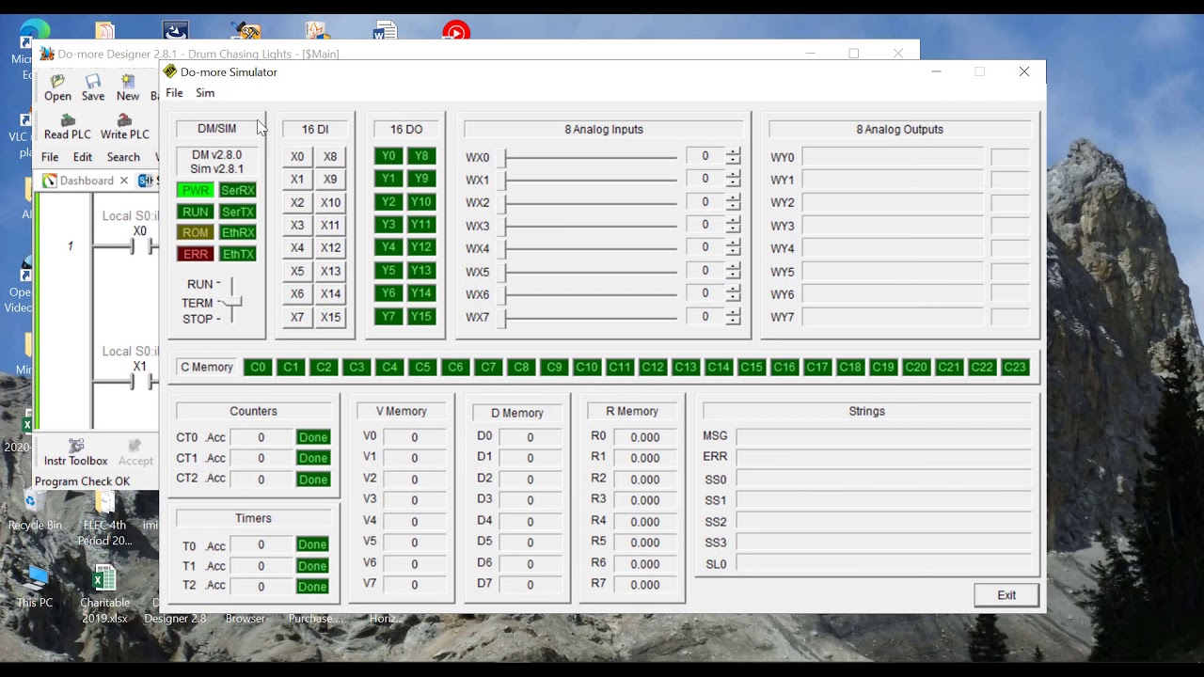Click the EthTX status indicator

click(238, 254)
